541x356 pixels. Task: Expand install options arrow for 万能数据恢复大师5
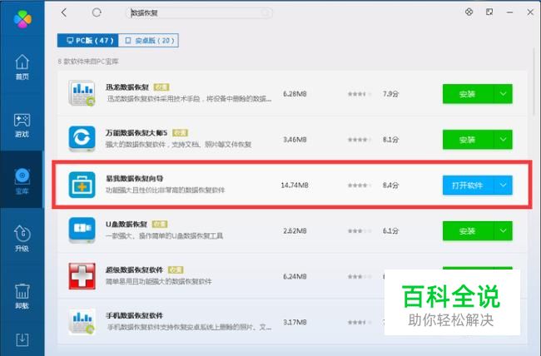pos(503,140)
